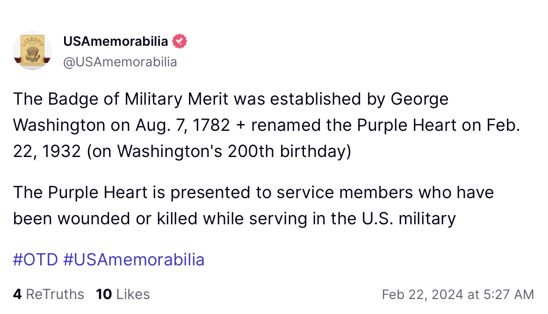Click the word ReTruths
This screenshot has height=314, width=548.
[x=55, y=294]
